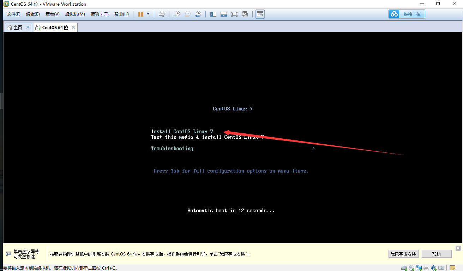The width and height of the screenshot is (463, 271).
Task: Click the camera device icon in status bar
Action: click(441, 268)
